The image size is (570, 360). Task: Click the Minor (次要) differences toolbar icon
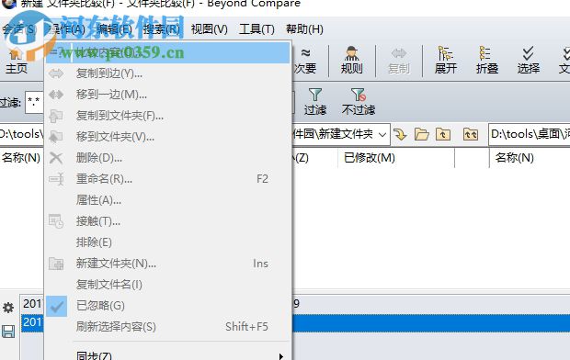305,61
